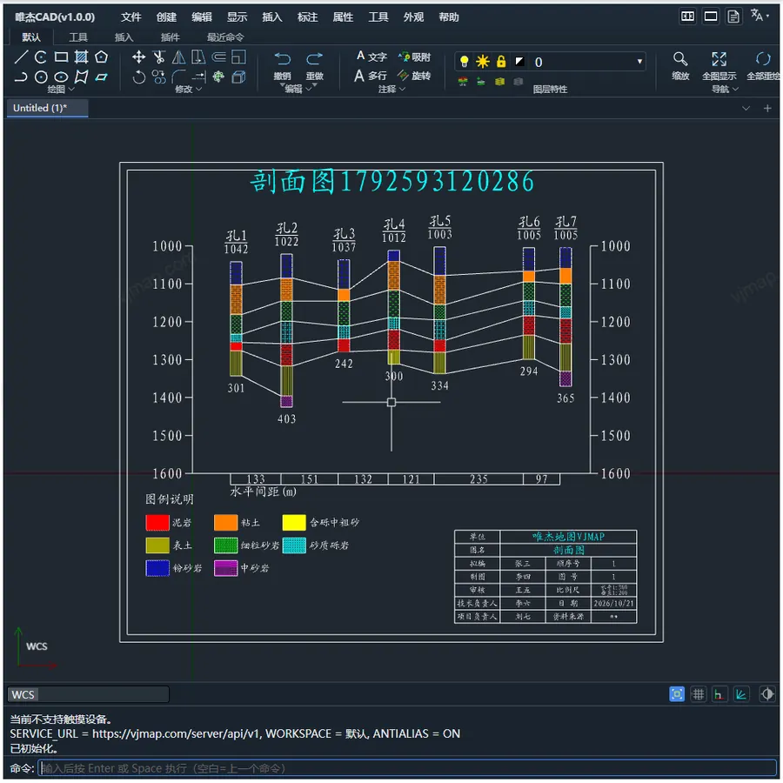Image resolution: width=783 pixels, height=783 pixels.
Task: Click the 全部重绘 redraw all button
Action: pyautogui.click(x=763, y=65)
